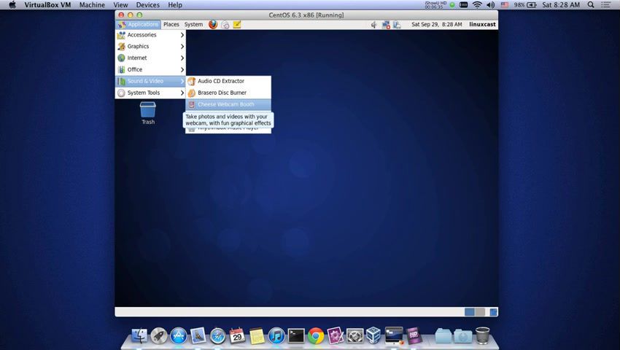This screenshot has height=350, width=620.
Task: Open the Mac Devices menu
Action: tap(147, 5)
